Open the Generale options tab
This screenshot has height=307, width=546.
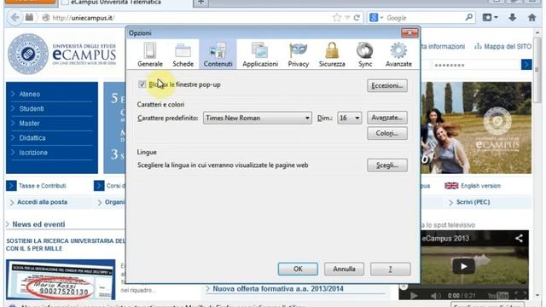coord(150,55)
